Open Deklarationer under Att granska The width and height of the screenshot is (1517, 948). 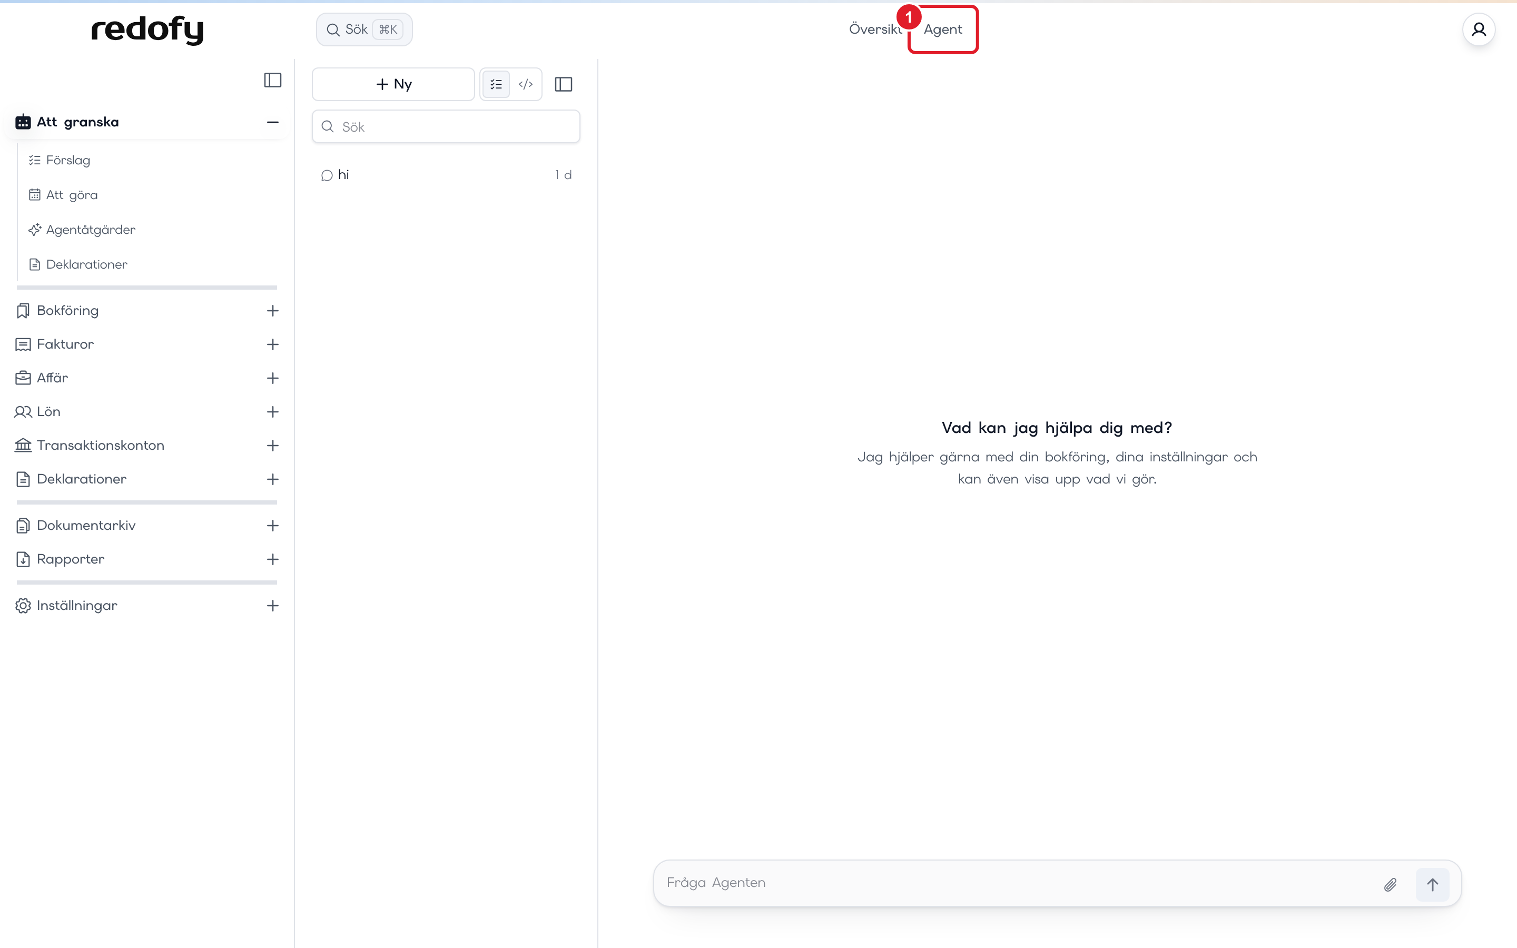click(x=86, y=264)
